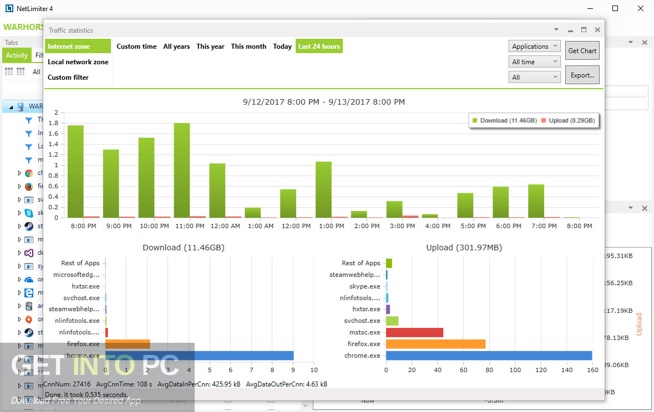
Task: Select the Custom filter option
Action: 68,77
